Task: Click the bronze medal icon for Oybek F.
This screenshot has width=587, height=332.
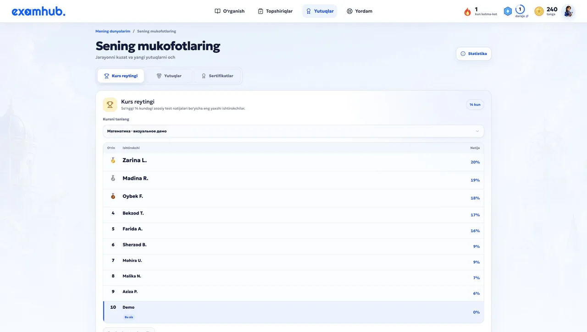Action: pyautogui.click(x=113, y=196)
